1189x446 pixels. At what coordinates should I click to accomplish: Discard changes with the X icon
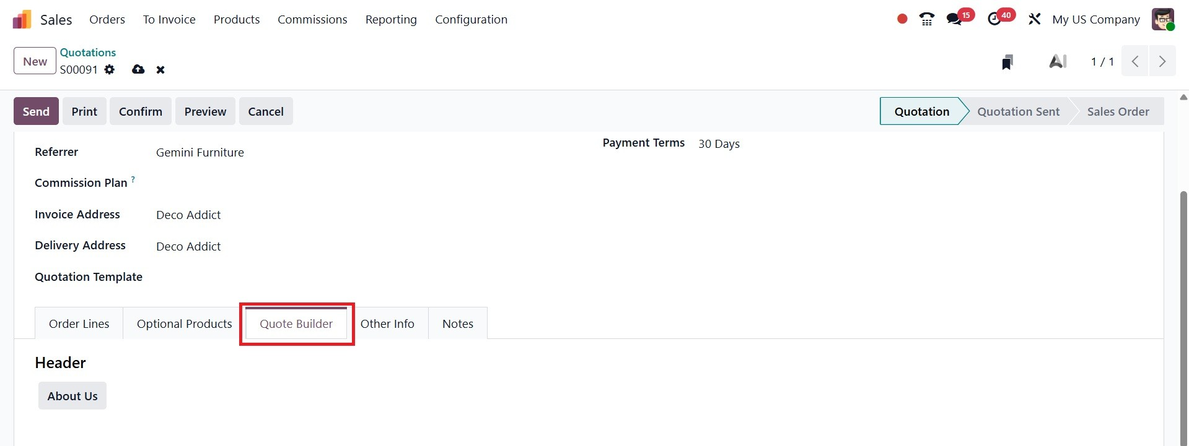click(x=160, y=69)
